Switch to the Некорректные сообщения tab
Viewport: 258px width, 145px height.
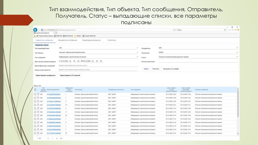pos(68,40)
